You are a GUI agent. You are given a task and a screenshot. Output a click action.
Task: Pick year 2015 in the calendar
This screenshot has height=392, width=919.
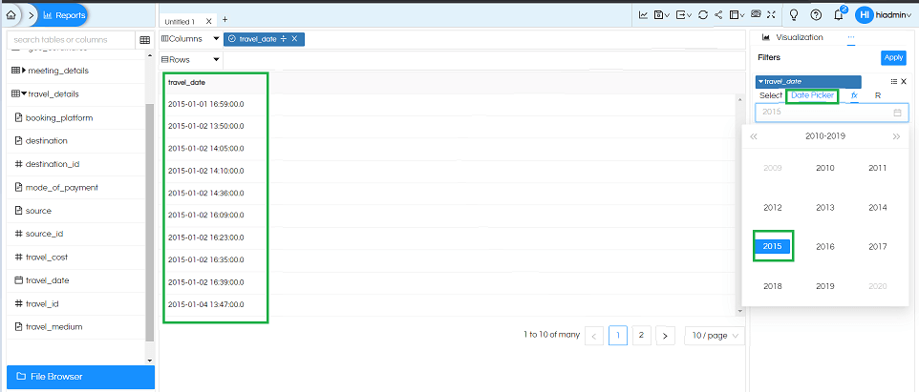[x=773, y=247]
